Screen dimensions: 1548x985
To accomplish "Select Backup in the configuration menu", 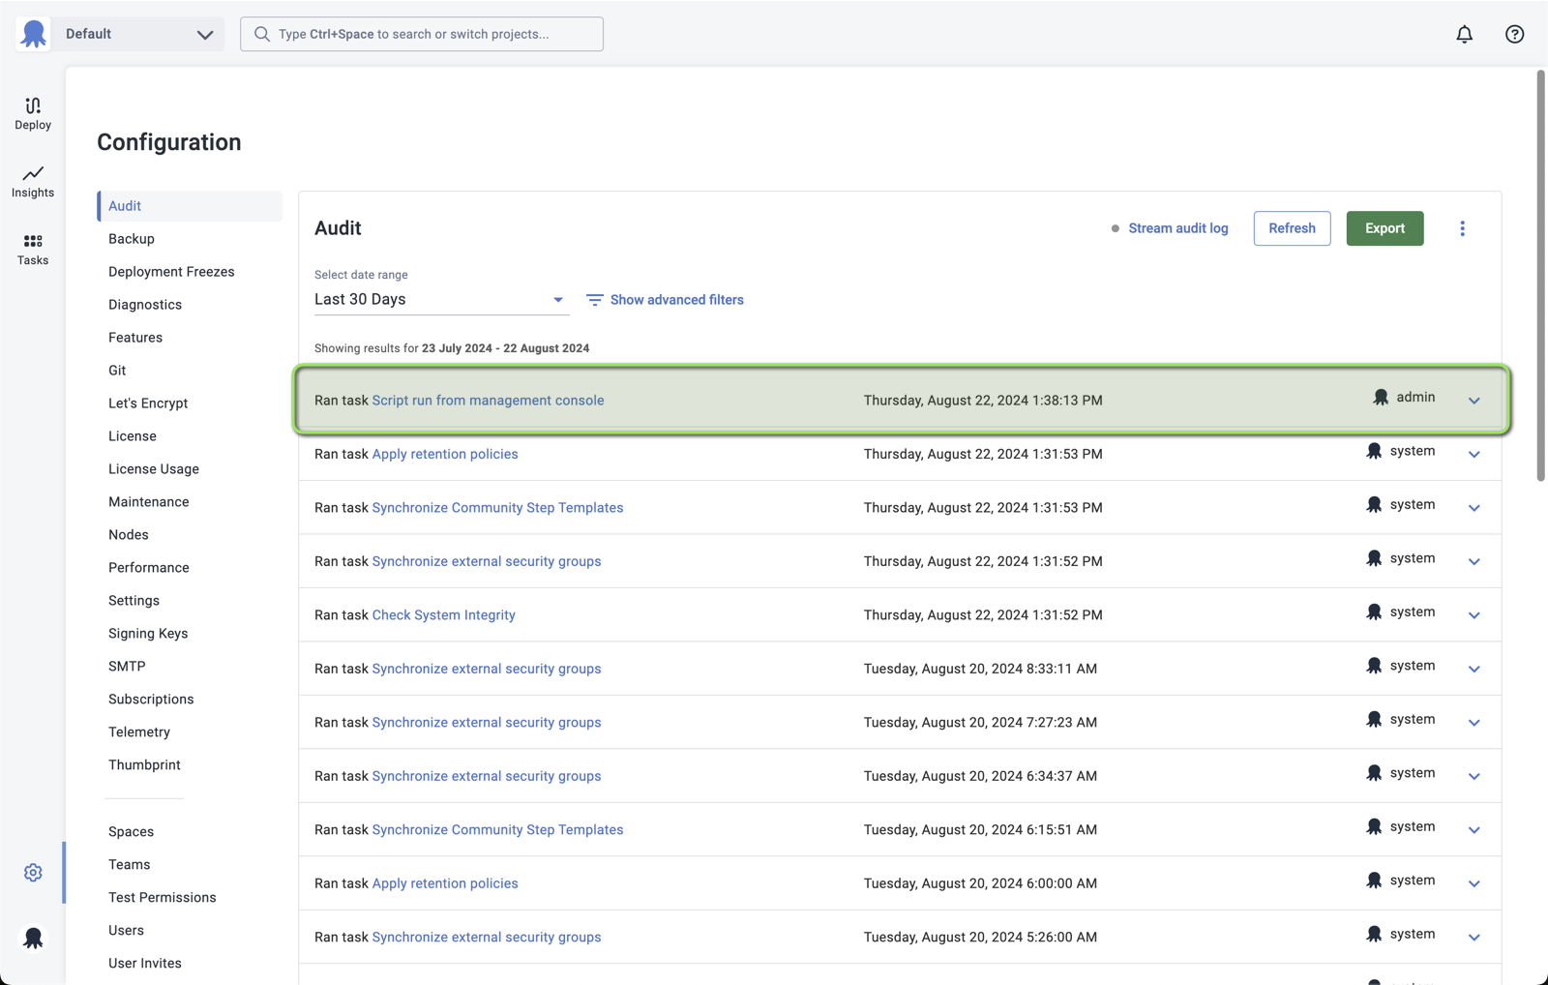I will (x=132, y=239).
